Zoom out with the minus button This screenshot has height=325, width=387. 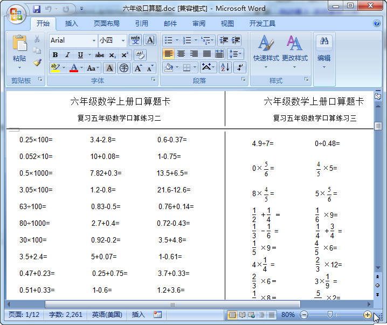click(x=304, y=315)
